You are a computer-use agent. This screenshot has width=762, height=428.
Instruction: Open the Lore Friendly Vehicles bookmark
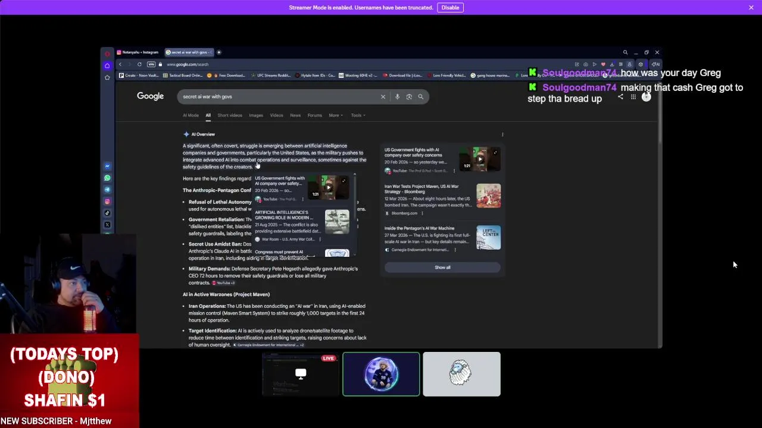coord(446,75)
